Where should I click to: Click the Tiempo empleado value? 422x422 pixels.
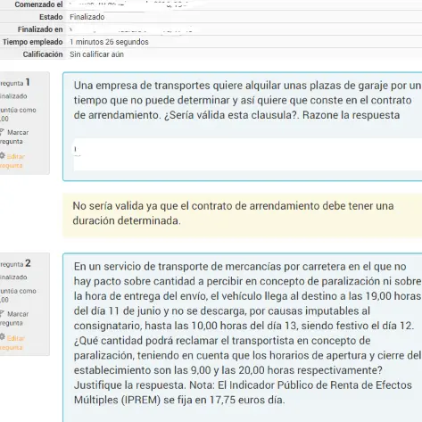click(109, 42)
